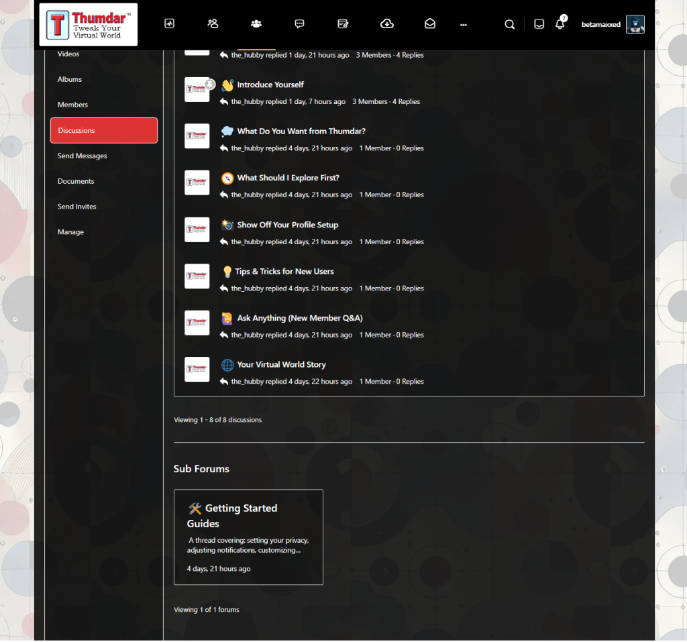Image resolution: width=687 pixels, height=642 pixels.
Task: Go to Members in group sidebar
Action: pyautogui.click(x=72, y=105)
